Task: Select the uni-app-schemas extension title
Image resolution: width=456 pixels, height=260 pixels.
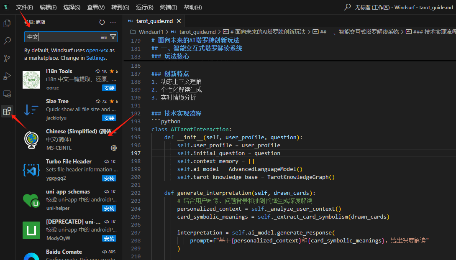Action: click(68, 192)
